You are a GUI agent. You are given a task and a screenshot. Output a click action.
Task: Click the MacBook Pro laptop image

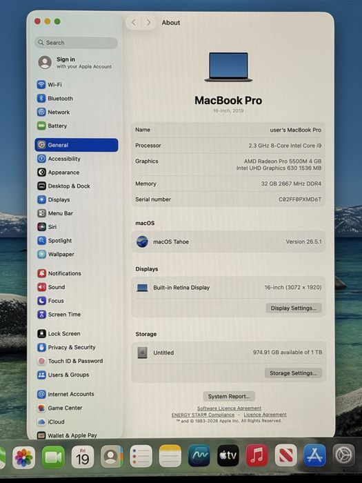[228, 67]
